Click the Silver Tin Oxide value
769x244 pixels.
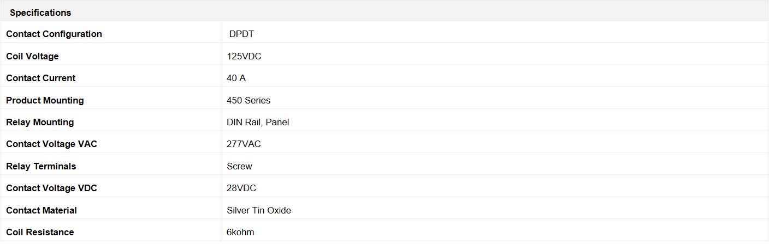tap(259, 210)
